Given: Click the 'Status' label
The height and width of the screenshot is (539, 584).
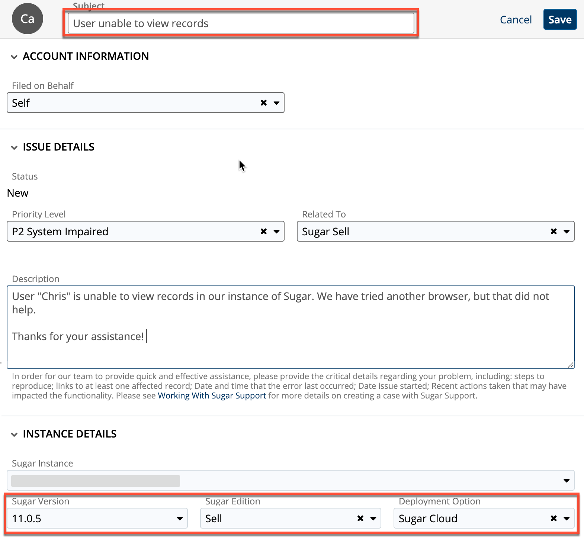Looking at the screenshot, I should (25, 177).
